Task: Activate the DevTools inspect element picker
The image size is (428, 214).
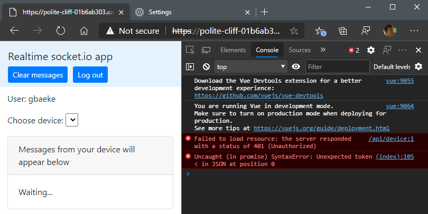Action: (190, 50)
